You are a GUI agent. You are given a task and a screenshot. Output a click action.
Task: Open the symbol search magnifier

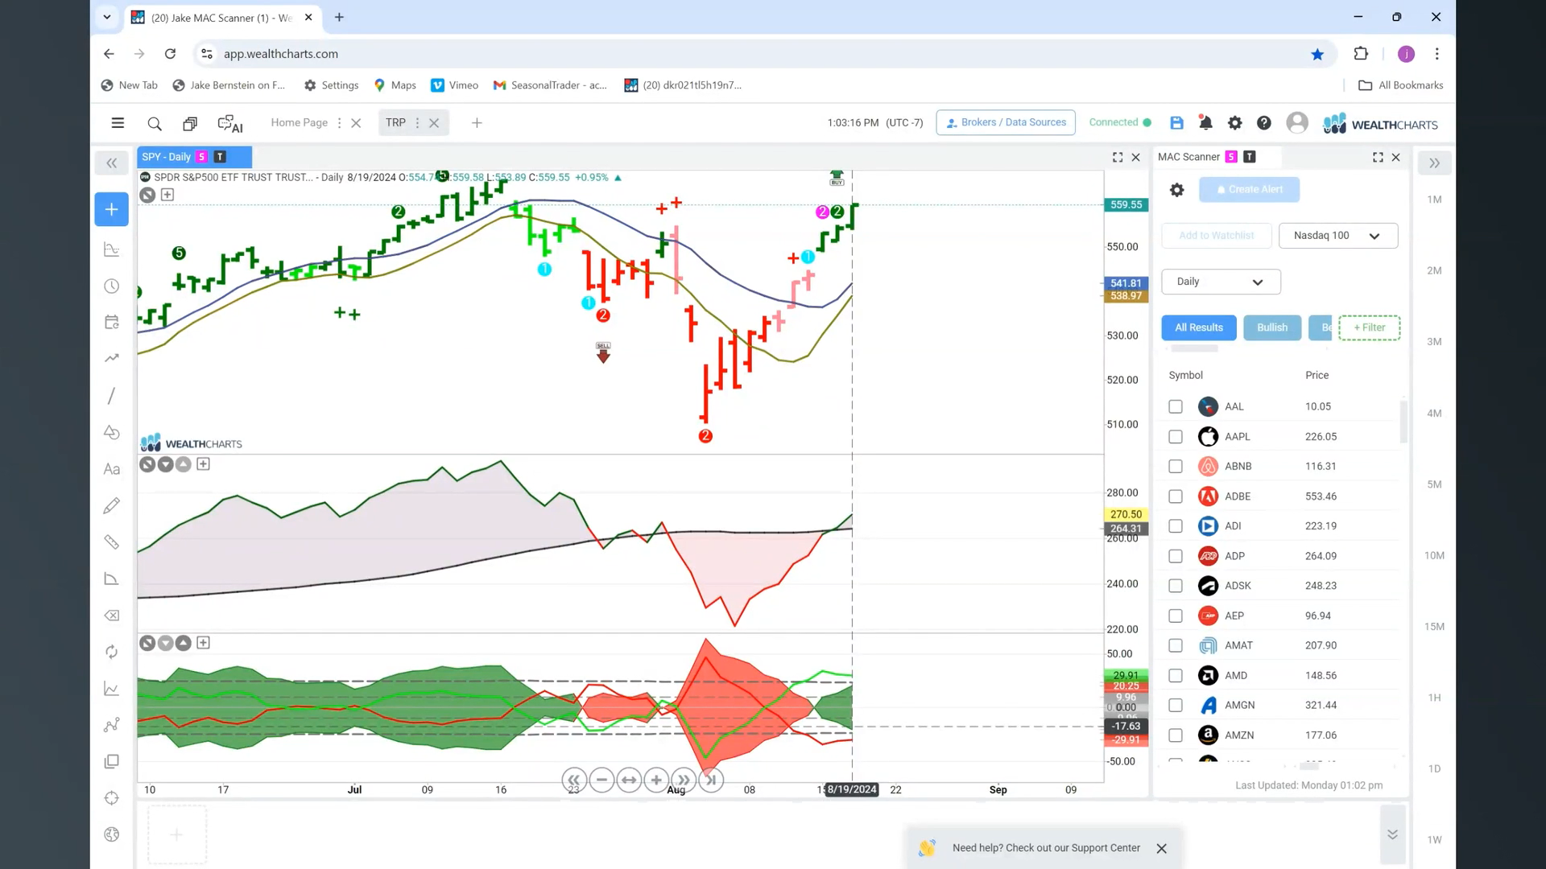pyautogui.click(x=155, y=123)
